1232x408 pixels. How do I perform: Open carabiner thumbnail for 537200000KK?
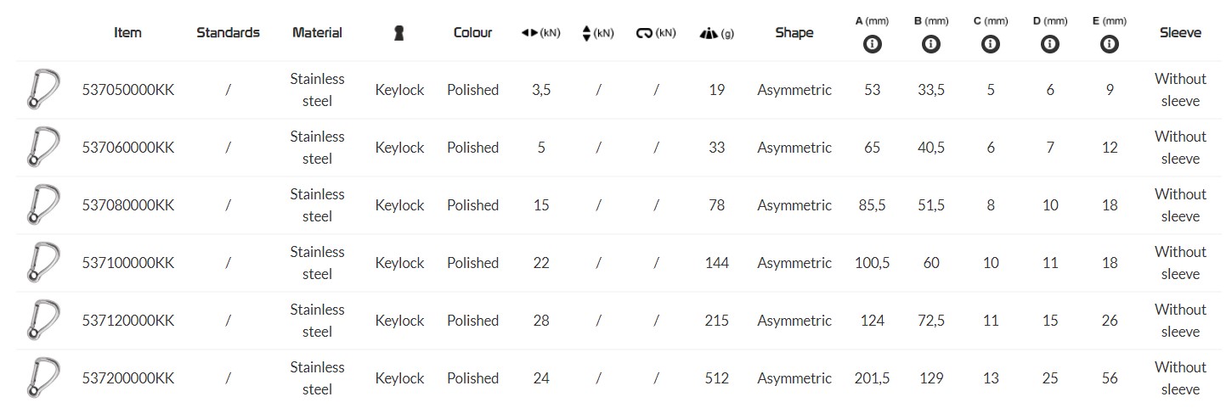point(42,378)
